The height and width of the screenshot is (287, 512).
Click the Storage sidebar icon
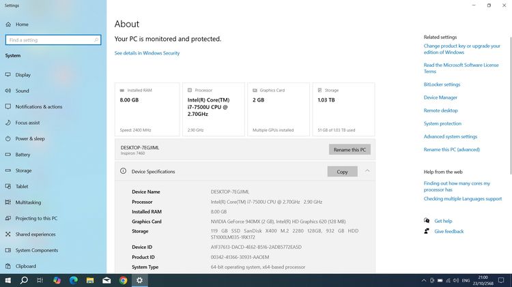[8, 170]
